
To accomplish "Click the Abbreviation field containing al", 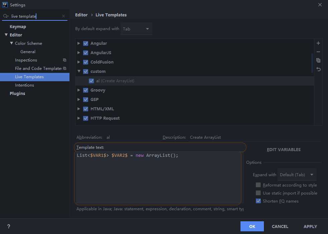I will [x=132, y=137].
